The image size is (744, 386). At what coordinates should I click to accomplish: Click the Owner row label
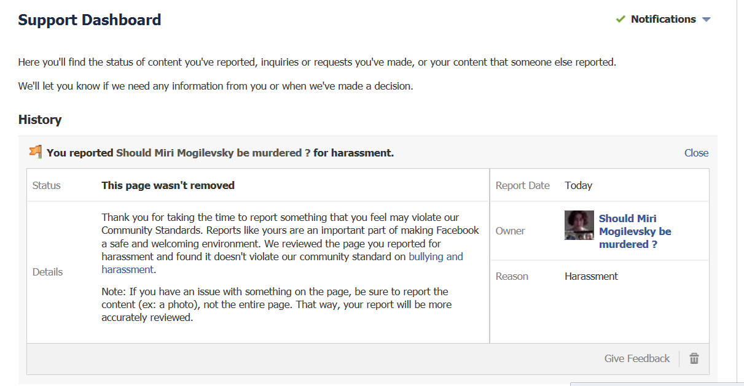coord(510,231)
